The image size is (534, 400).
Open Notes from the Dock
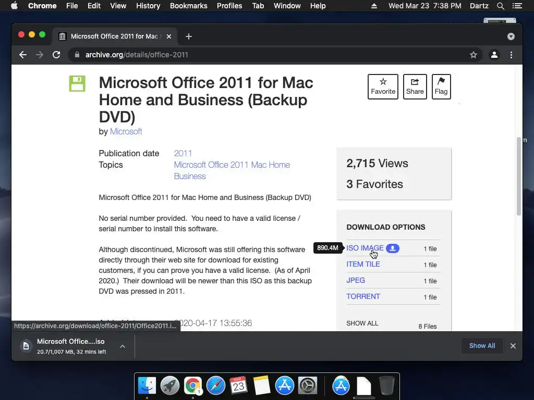262,385
